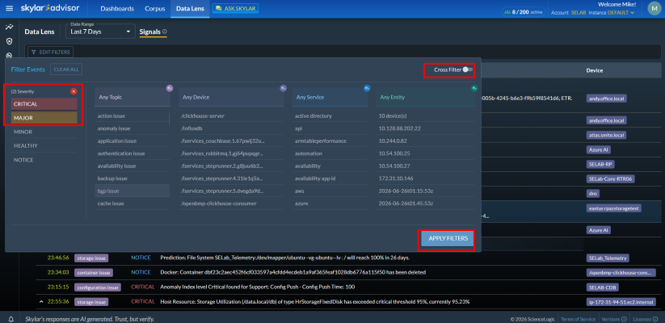Viewport: 665px width, 323px height.
Task: Remove the Severity filter with red X
Action: (74, 91)
